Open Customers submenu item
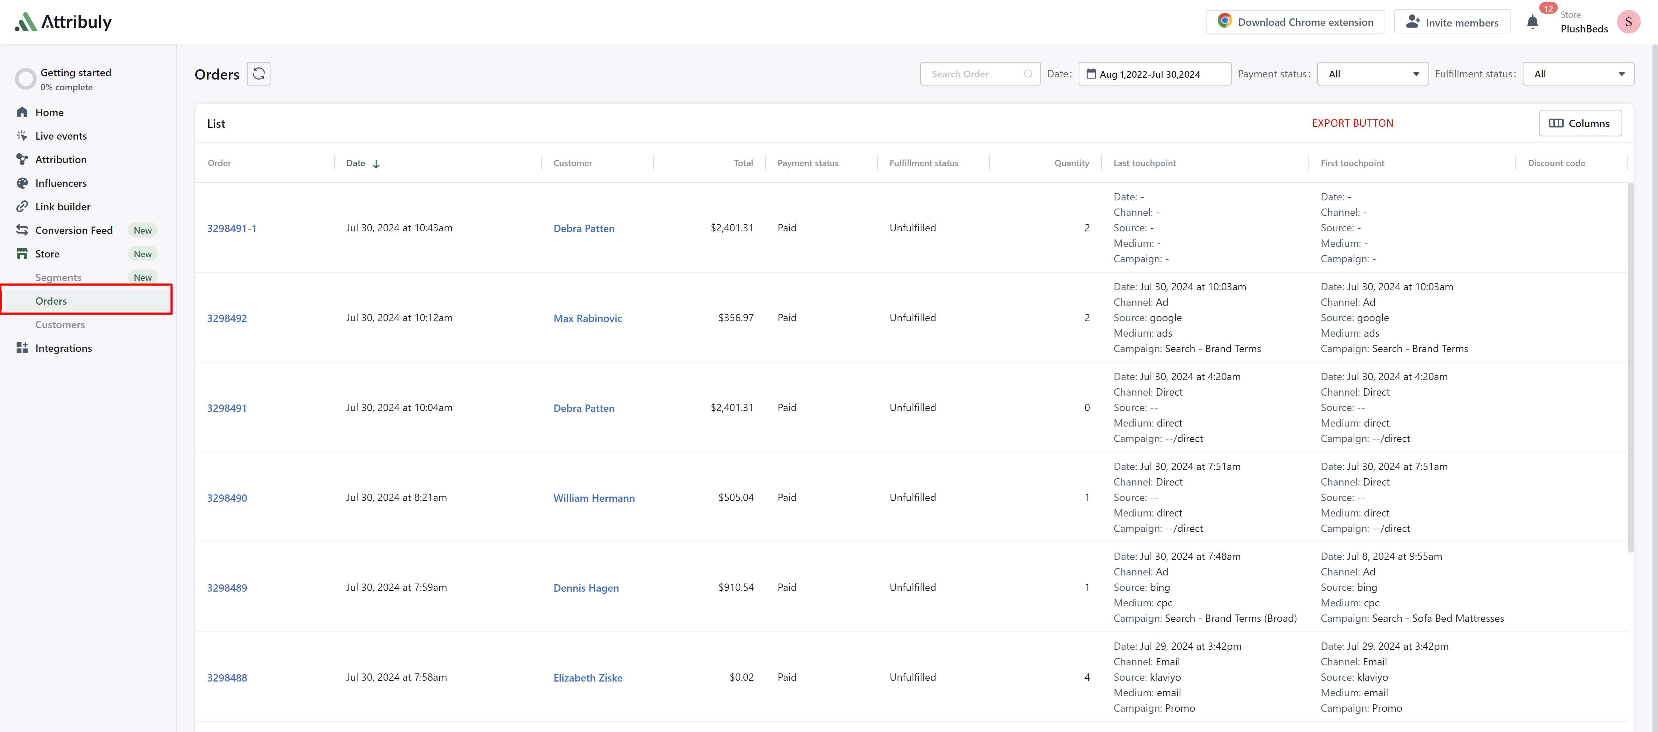The image size is (1658, 732). [60, 324]
